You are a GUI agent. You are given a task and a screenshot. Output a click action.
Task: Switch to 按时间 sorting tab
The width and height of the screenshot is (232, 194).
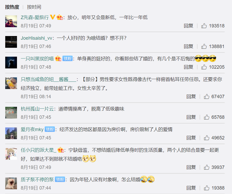(x=34, y=7)
